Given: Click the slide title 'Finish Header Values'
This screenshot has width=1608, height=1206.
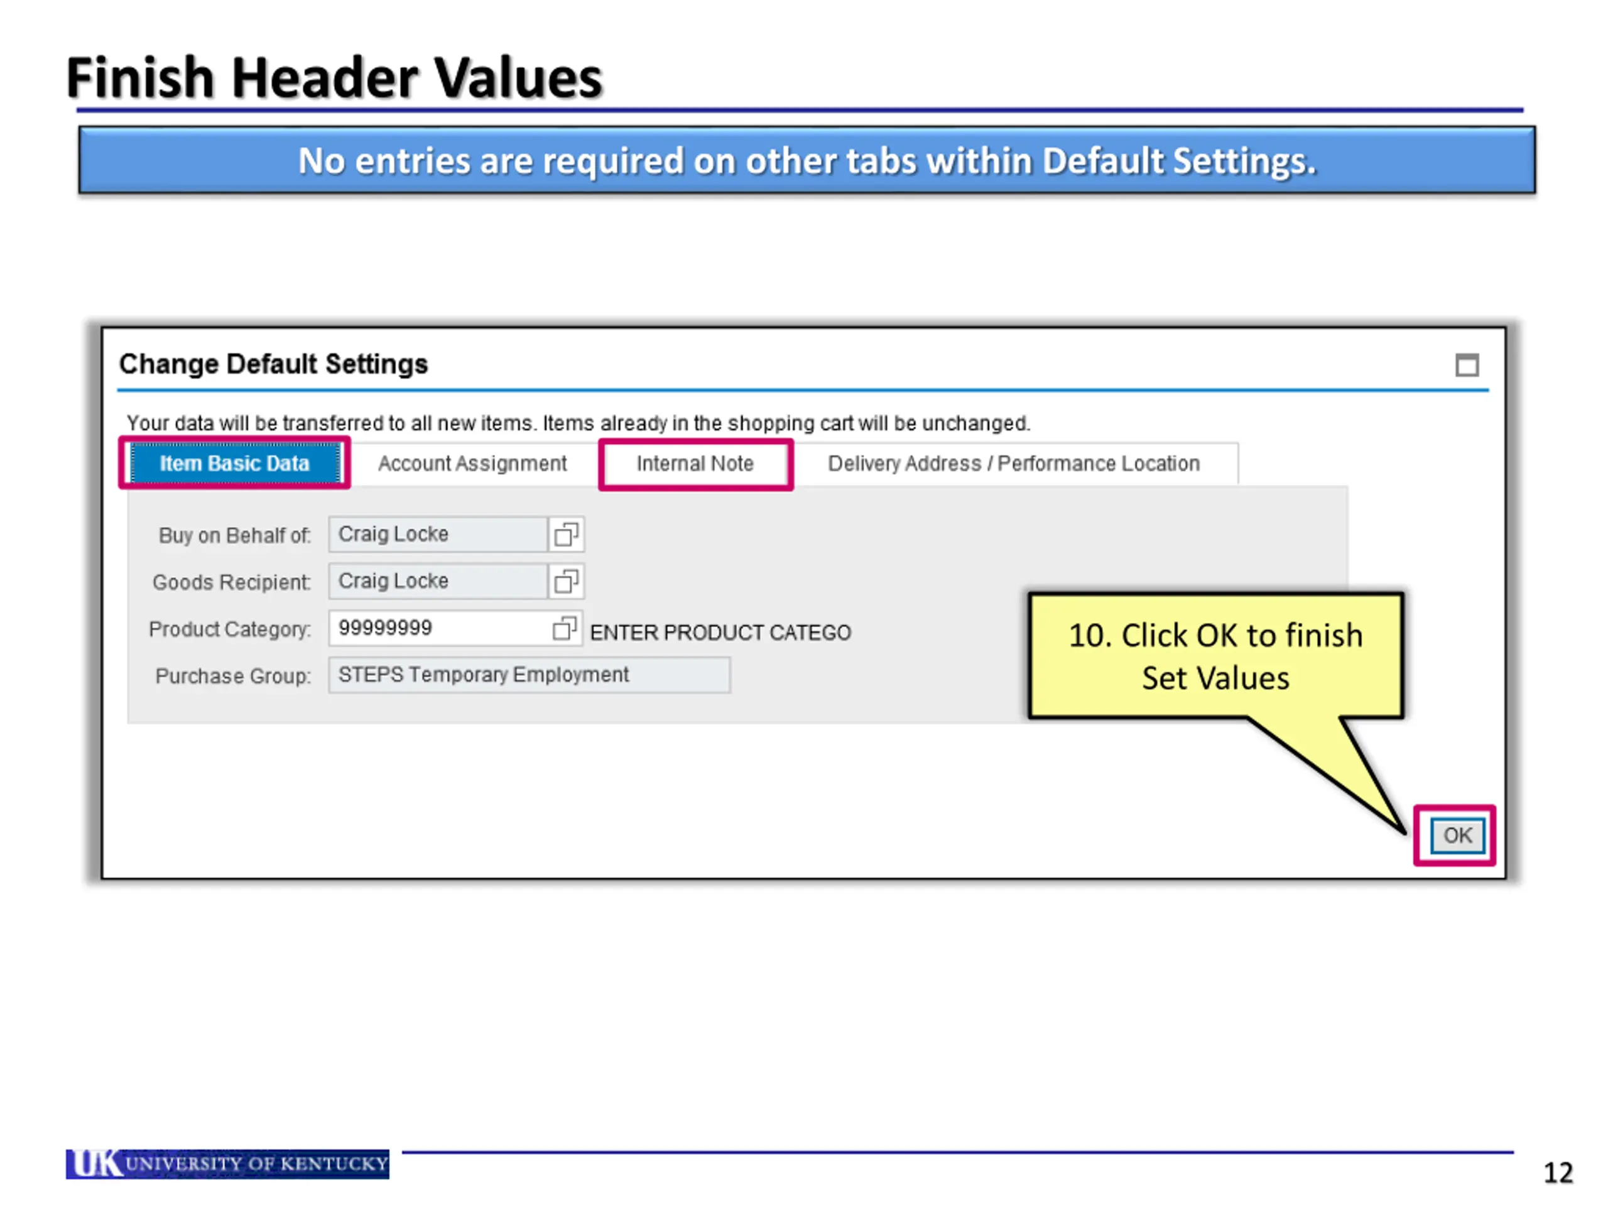Looking at the screenshot, I should click(x=334, y=78).
